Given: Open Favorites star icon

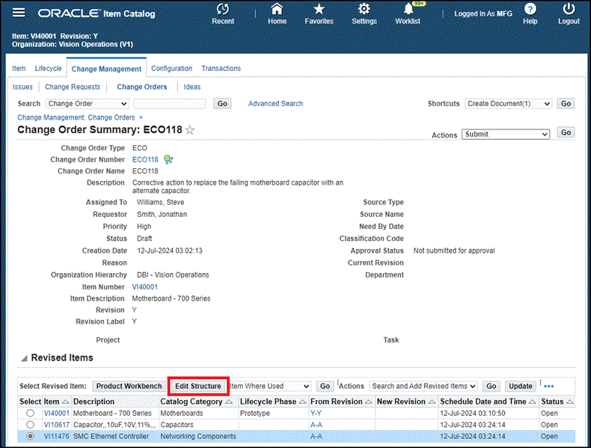Looking at the screenshot, I should click(319, 9).
